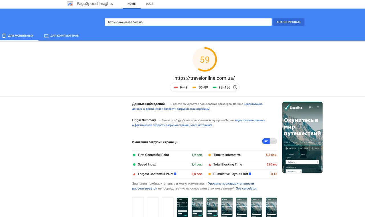Click the circular score gauge showing 59

205,60
